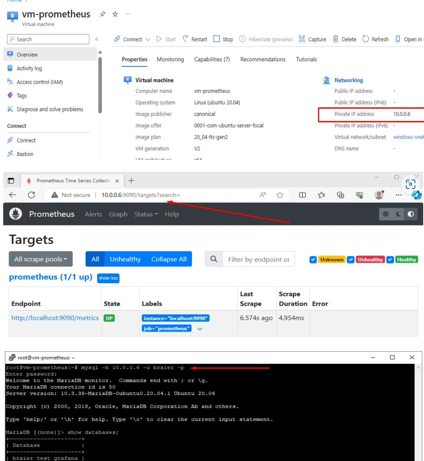The image size is (424, 461).
Task: Add vm-prometheus to favorites via star icon
Action: point(115,14)
